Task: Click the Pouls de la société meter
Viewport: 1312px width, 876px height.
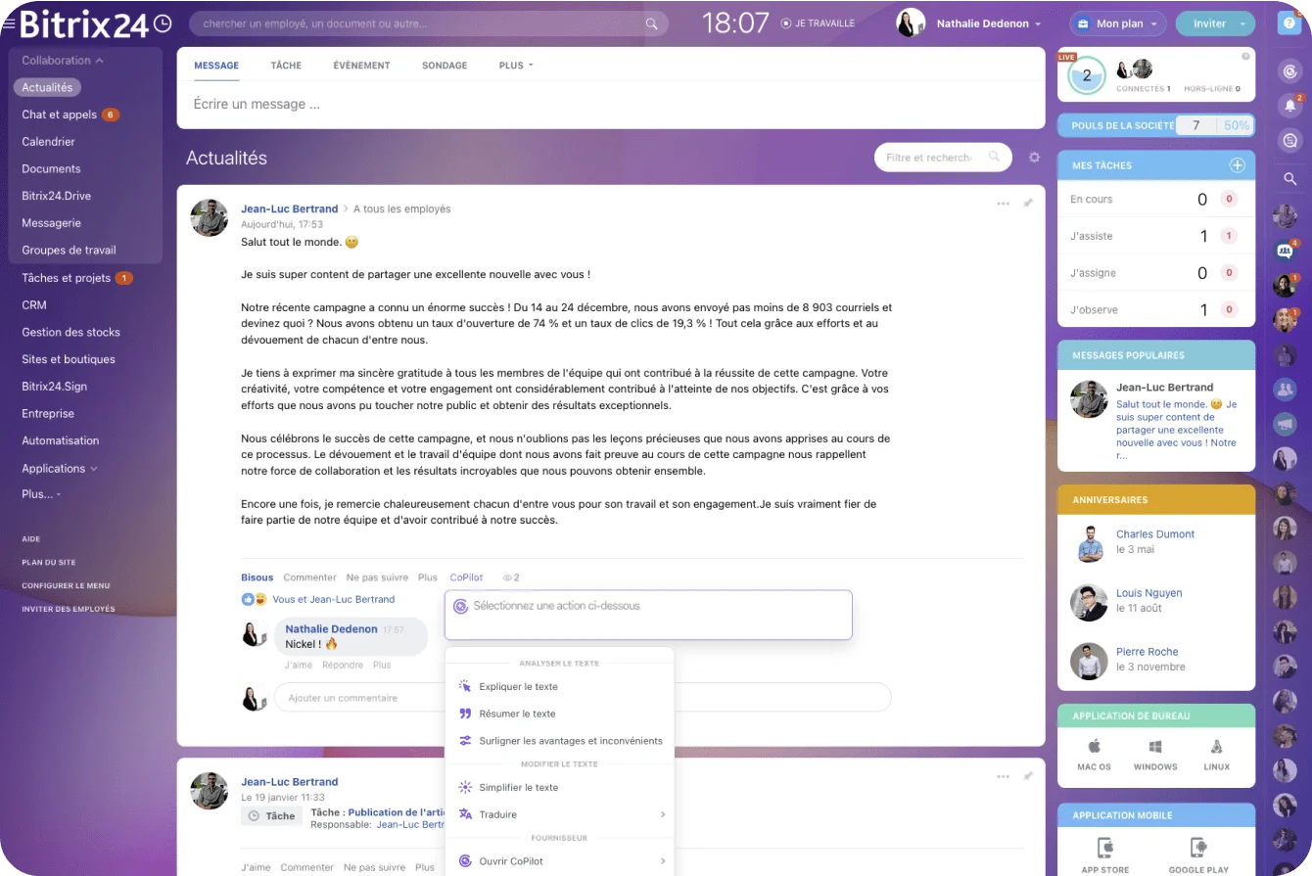Action: tap(1155, 125)
